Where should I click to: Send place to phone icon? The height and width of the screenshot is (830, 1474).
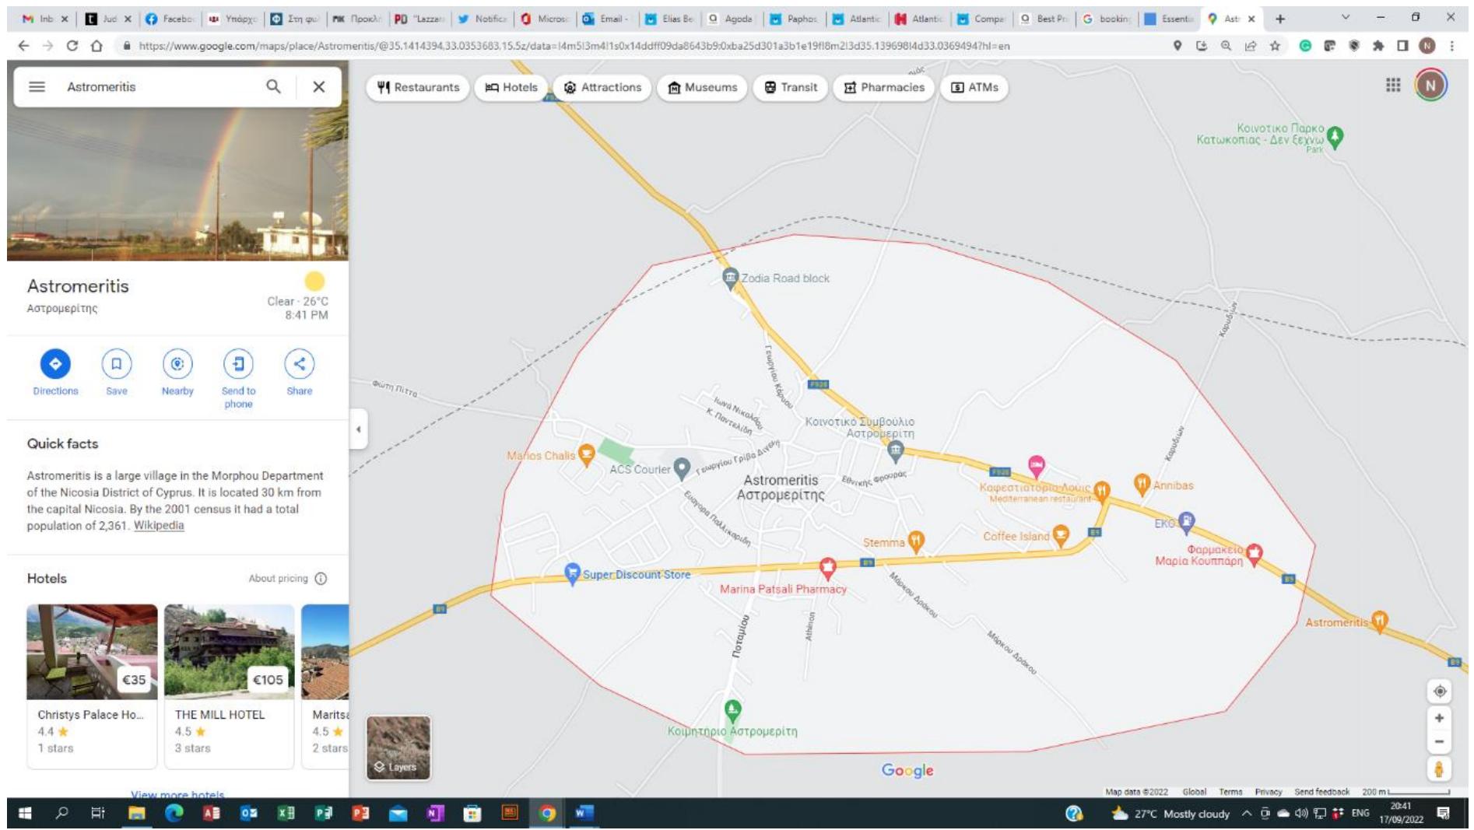pos(238,364)
